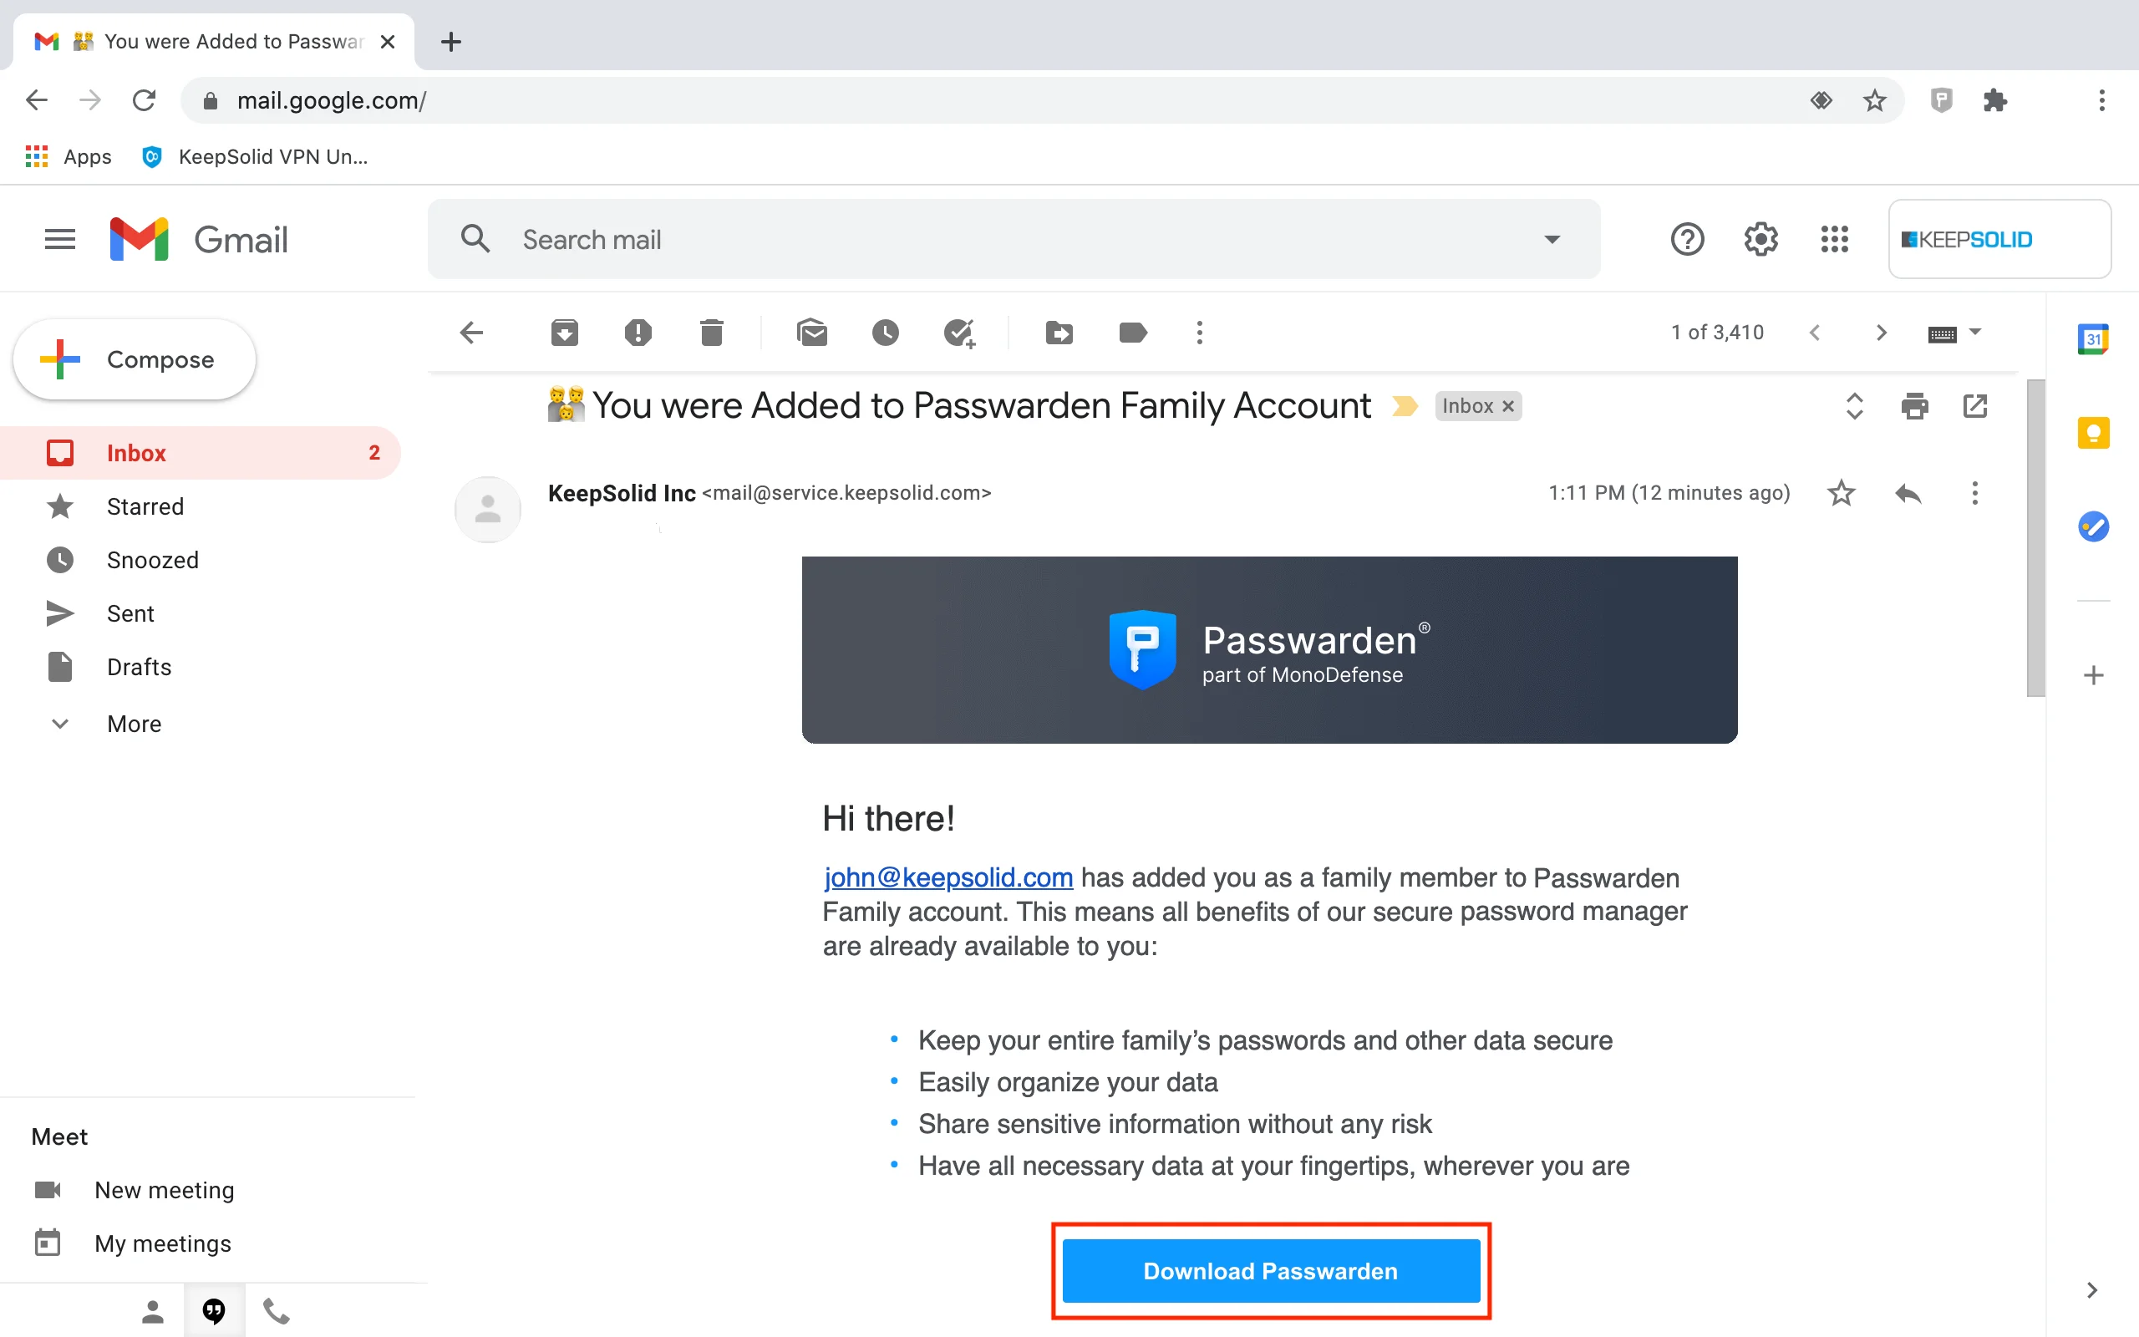Viewport: 2139px width, 1337px height.
Task: Snooze this email with clock icon
Action: (885, 333)
